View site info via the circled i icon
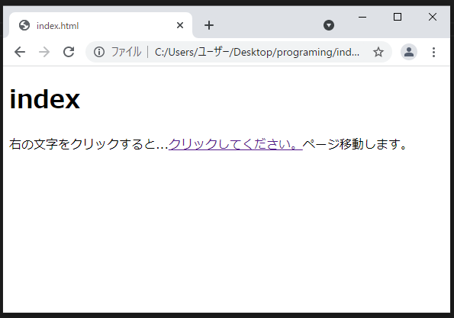 point(99,52)
